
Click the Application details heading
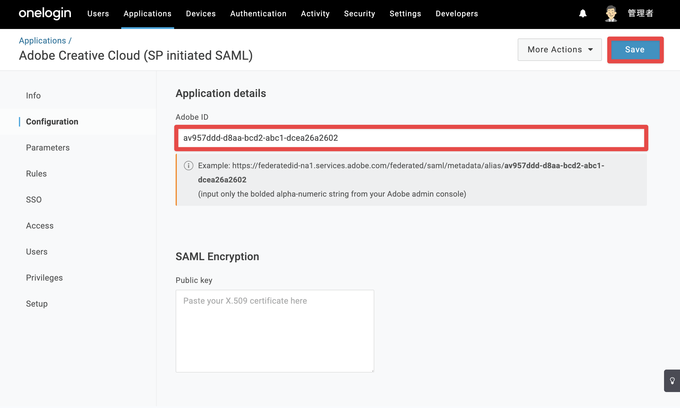pyautogui.click(x=221, y=93)
